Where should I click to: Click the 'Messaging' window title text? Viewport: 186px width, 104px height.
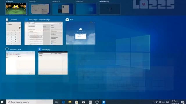46,49
